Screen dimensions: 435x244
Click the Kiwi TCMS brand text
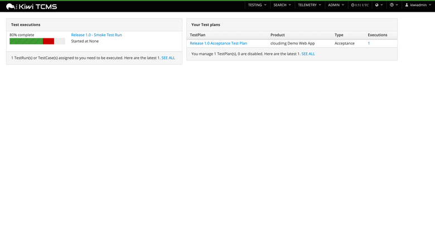point(38,7)
